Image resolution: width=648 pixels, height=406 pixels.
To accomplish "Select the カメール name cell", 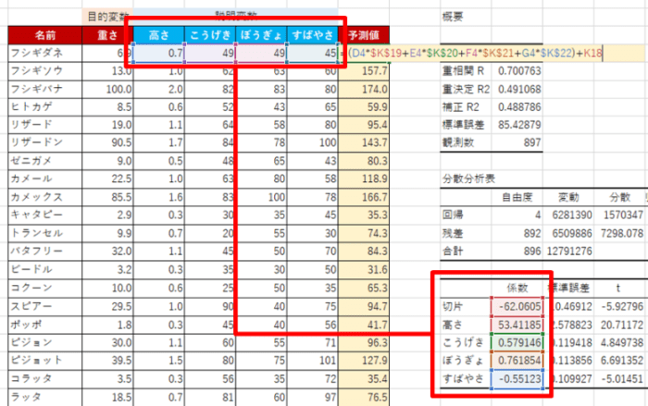I will [x=45, y=178].
